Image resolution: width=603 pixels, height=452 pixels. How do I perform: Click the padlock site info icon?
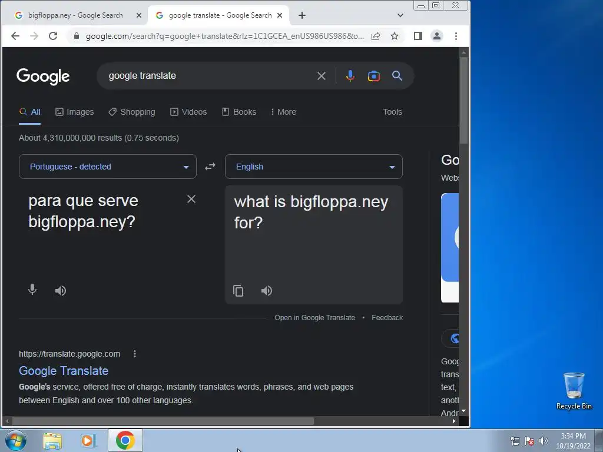77,36
